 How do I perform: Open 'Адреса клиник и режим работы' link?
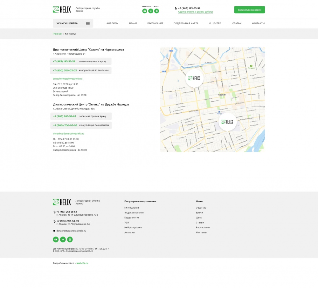coord(195,12)
